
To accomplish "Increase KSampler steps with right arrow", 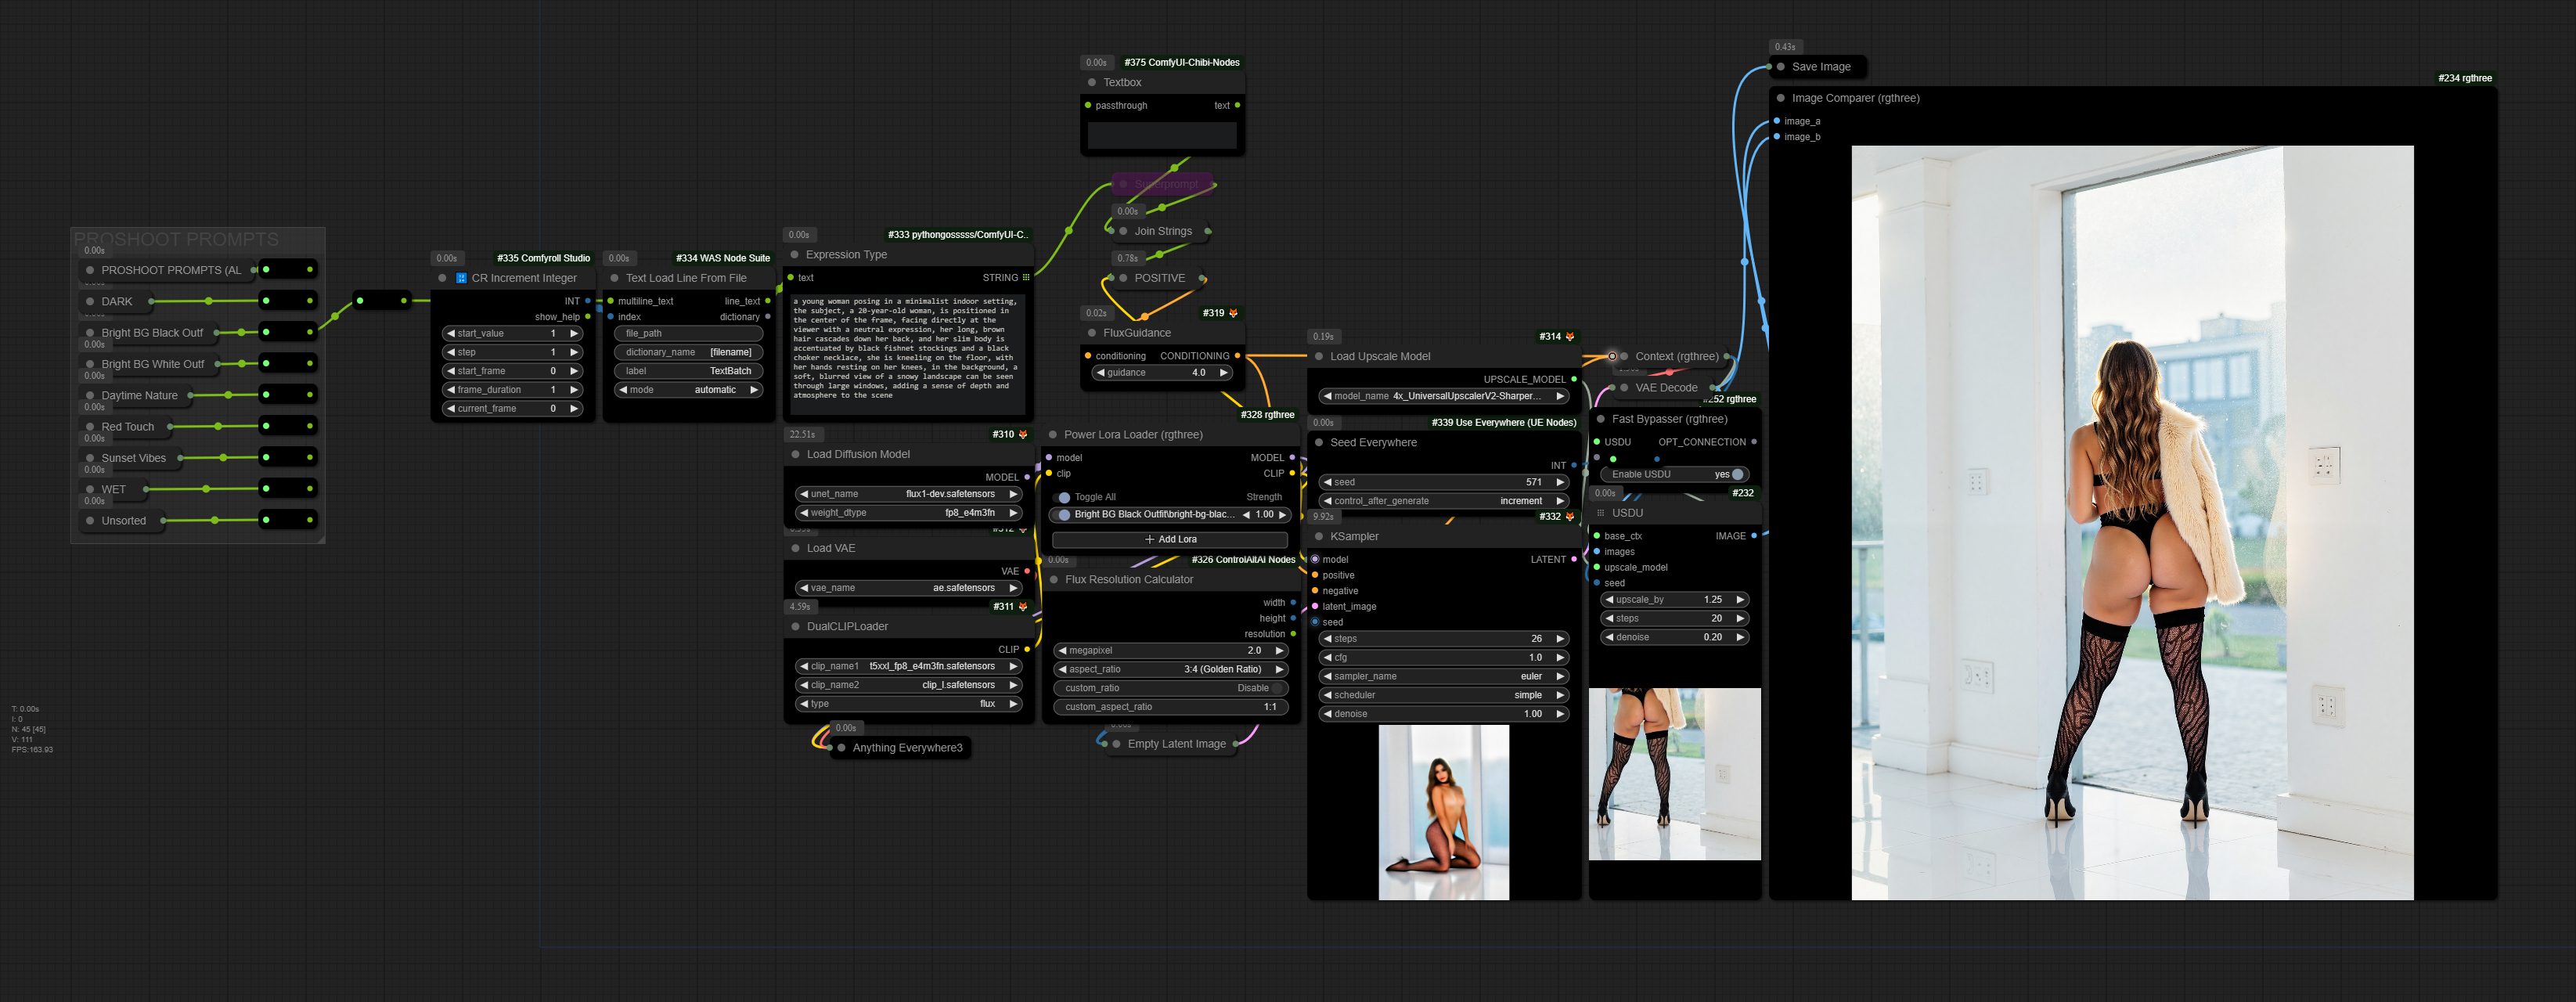I will tap(1559, 639).
